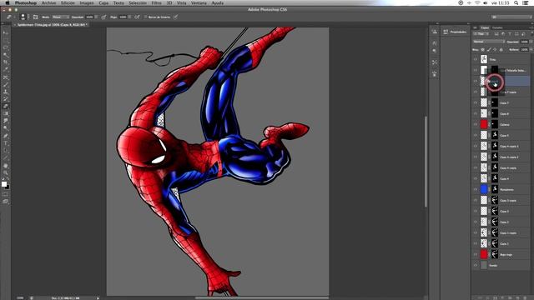Open the Flujo value dropdown
This screenshot has width=534, height=300.
129,17
